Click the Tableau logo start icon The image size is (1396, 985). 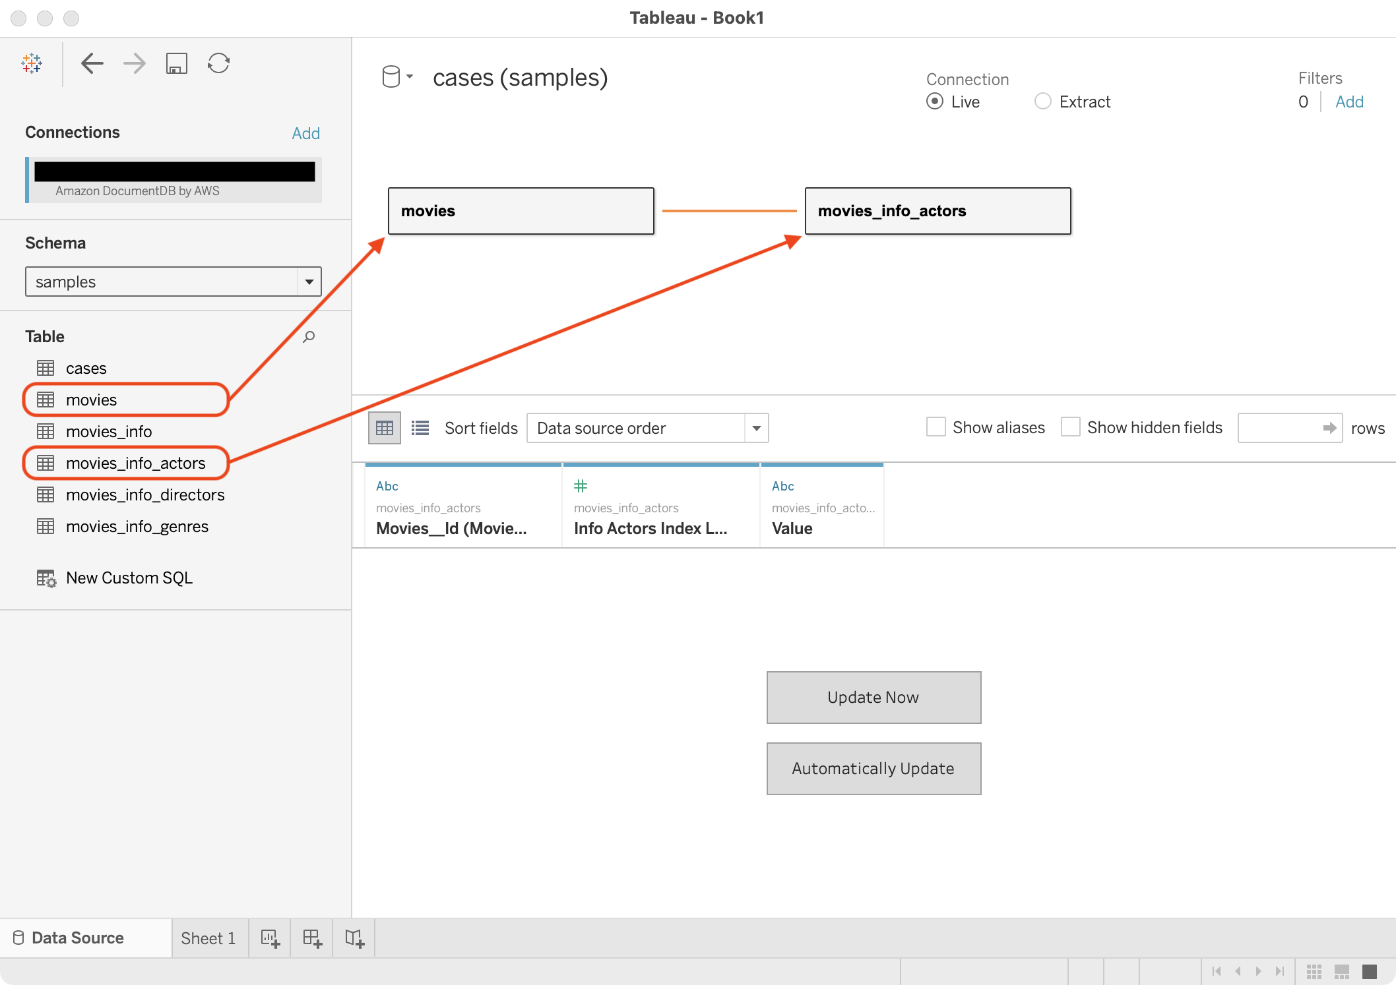32,63
